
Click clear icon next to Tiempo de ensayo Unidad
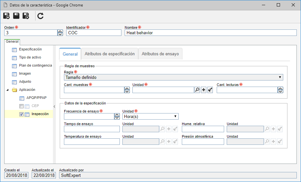click(175, 129)
